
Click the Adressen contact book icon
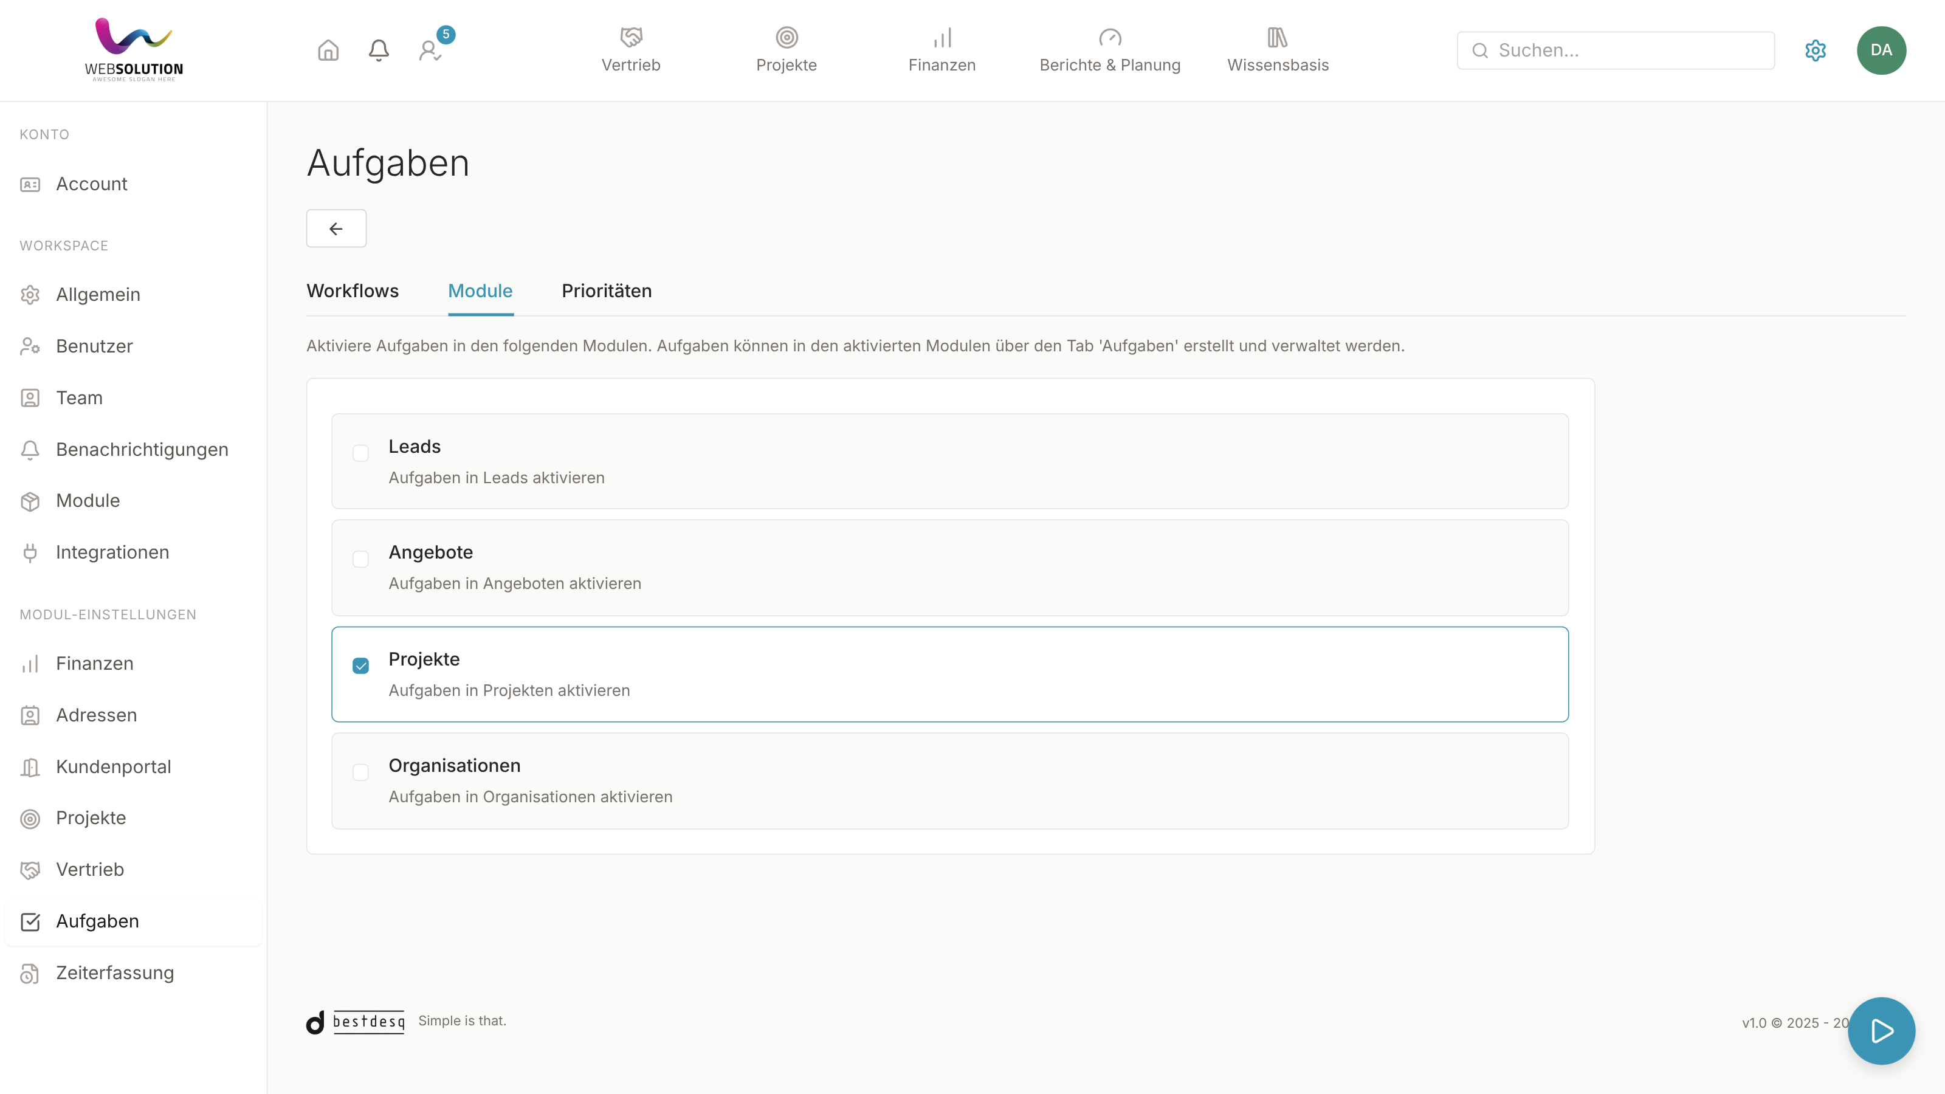pyautogui.click(x=30, y=715)
